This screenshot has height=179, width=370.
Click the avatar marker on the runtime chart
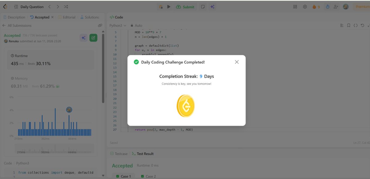[x=69, y=110]
